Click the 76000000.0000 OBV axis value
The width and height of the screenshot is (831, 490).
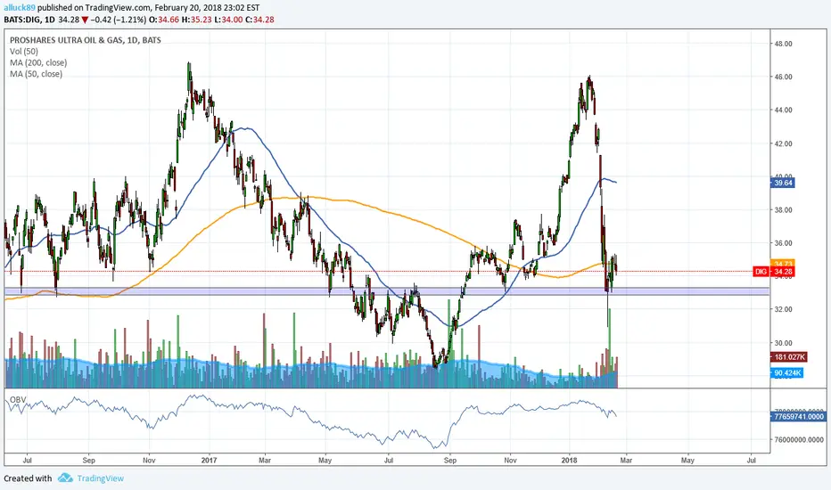(799, 440)
